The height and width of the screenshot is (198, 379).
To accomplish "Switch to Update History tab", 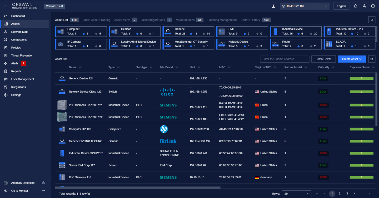I will tap(255, 20).
